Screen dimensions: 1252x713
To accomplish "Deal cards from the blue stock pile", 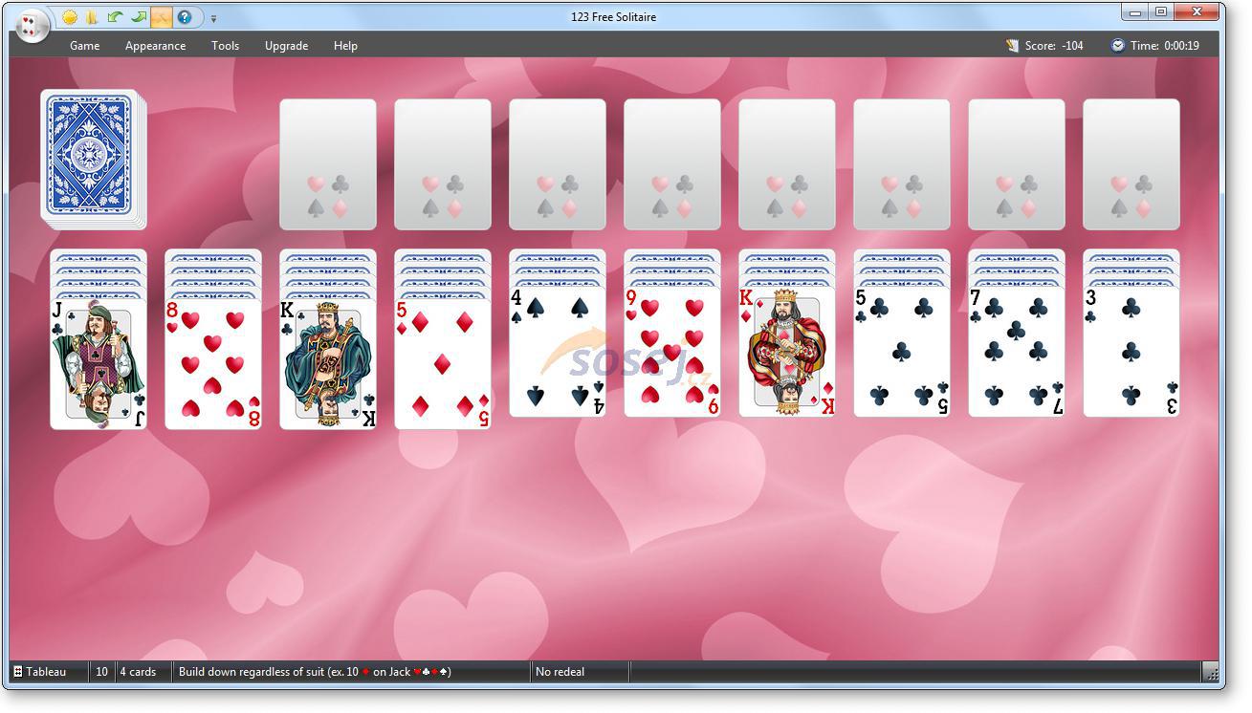I will [x=91, y=158].
